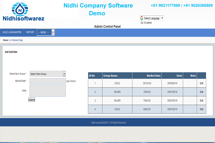Viewport: 215px width, 143px height.
Task: Click the Note column header
Action: [190, 75]
